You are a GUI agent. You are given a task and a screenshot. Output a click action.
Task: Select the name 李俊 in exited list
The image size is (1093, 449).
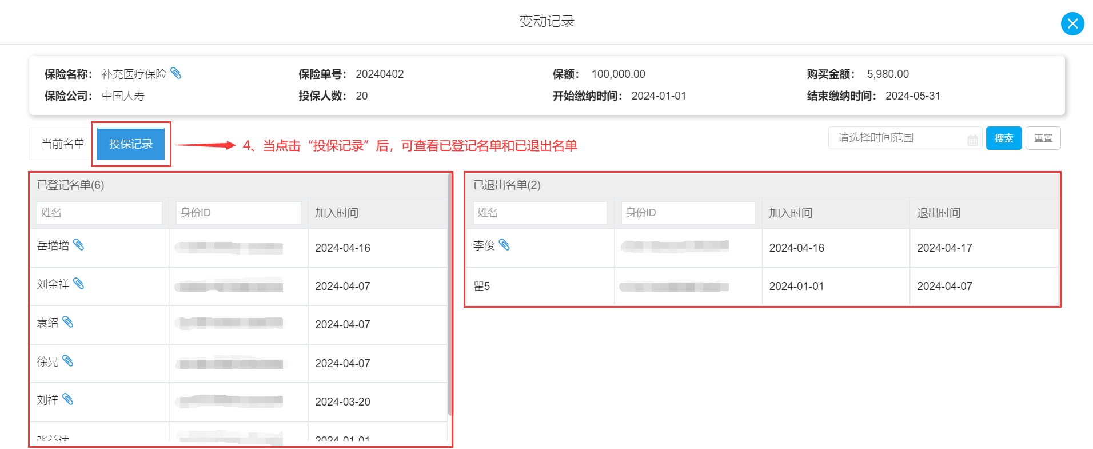click(x=484, y=246)
